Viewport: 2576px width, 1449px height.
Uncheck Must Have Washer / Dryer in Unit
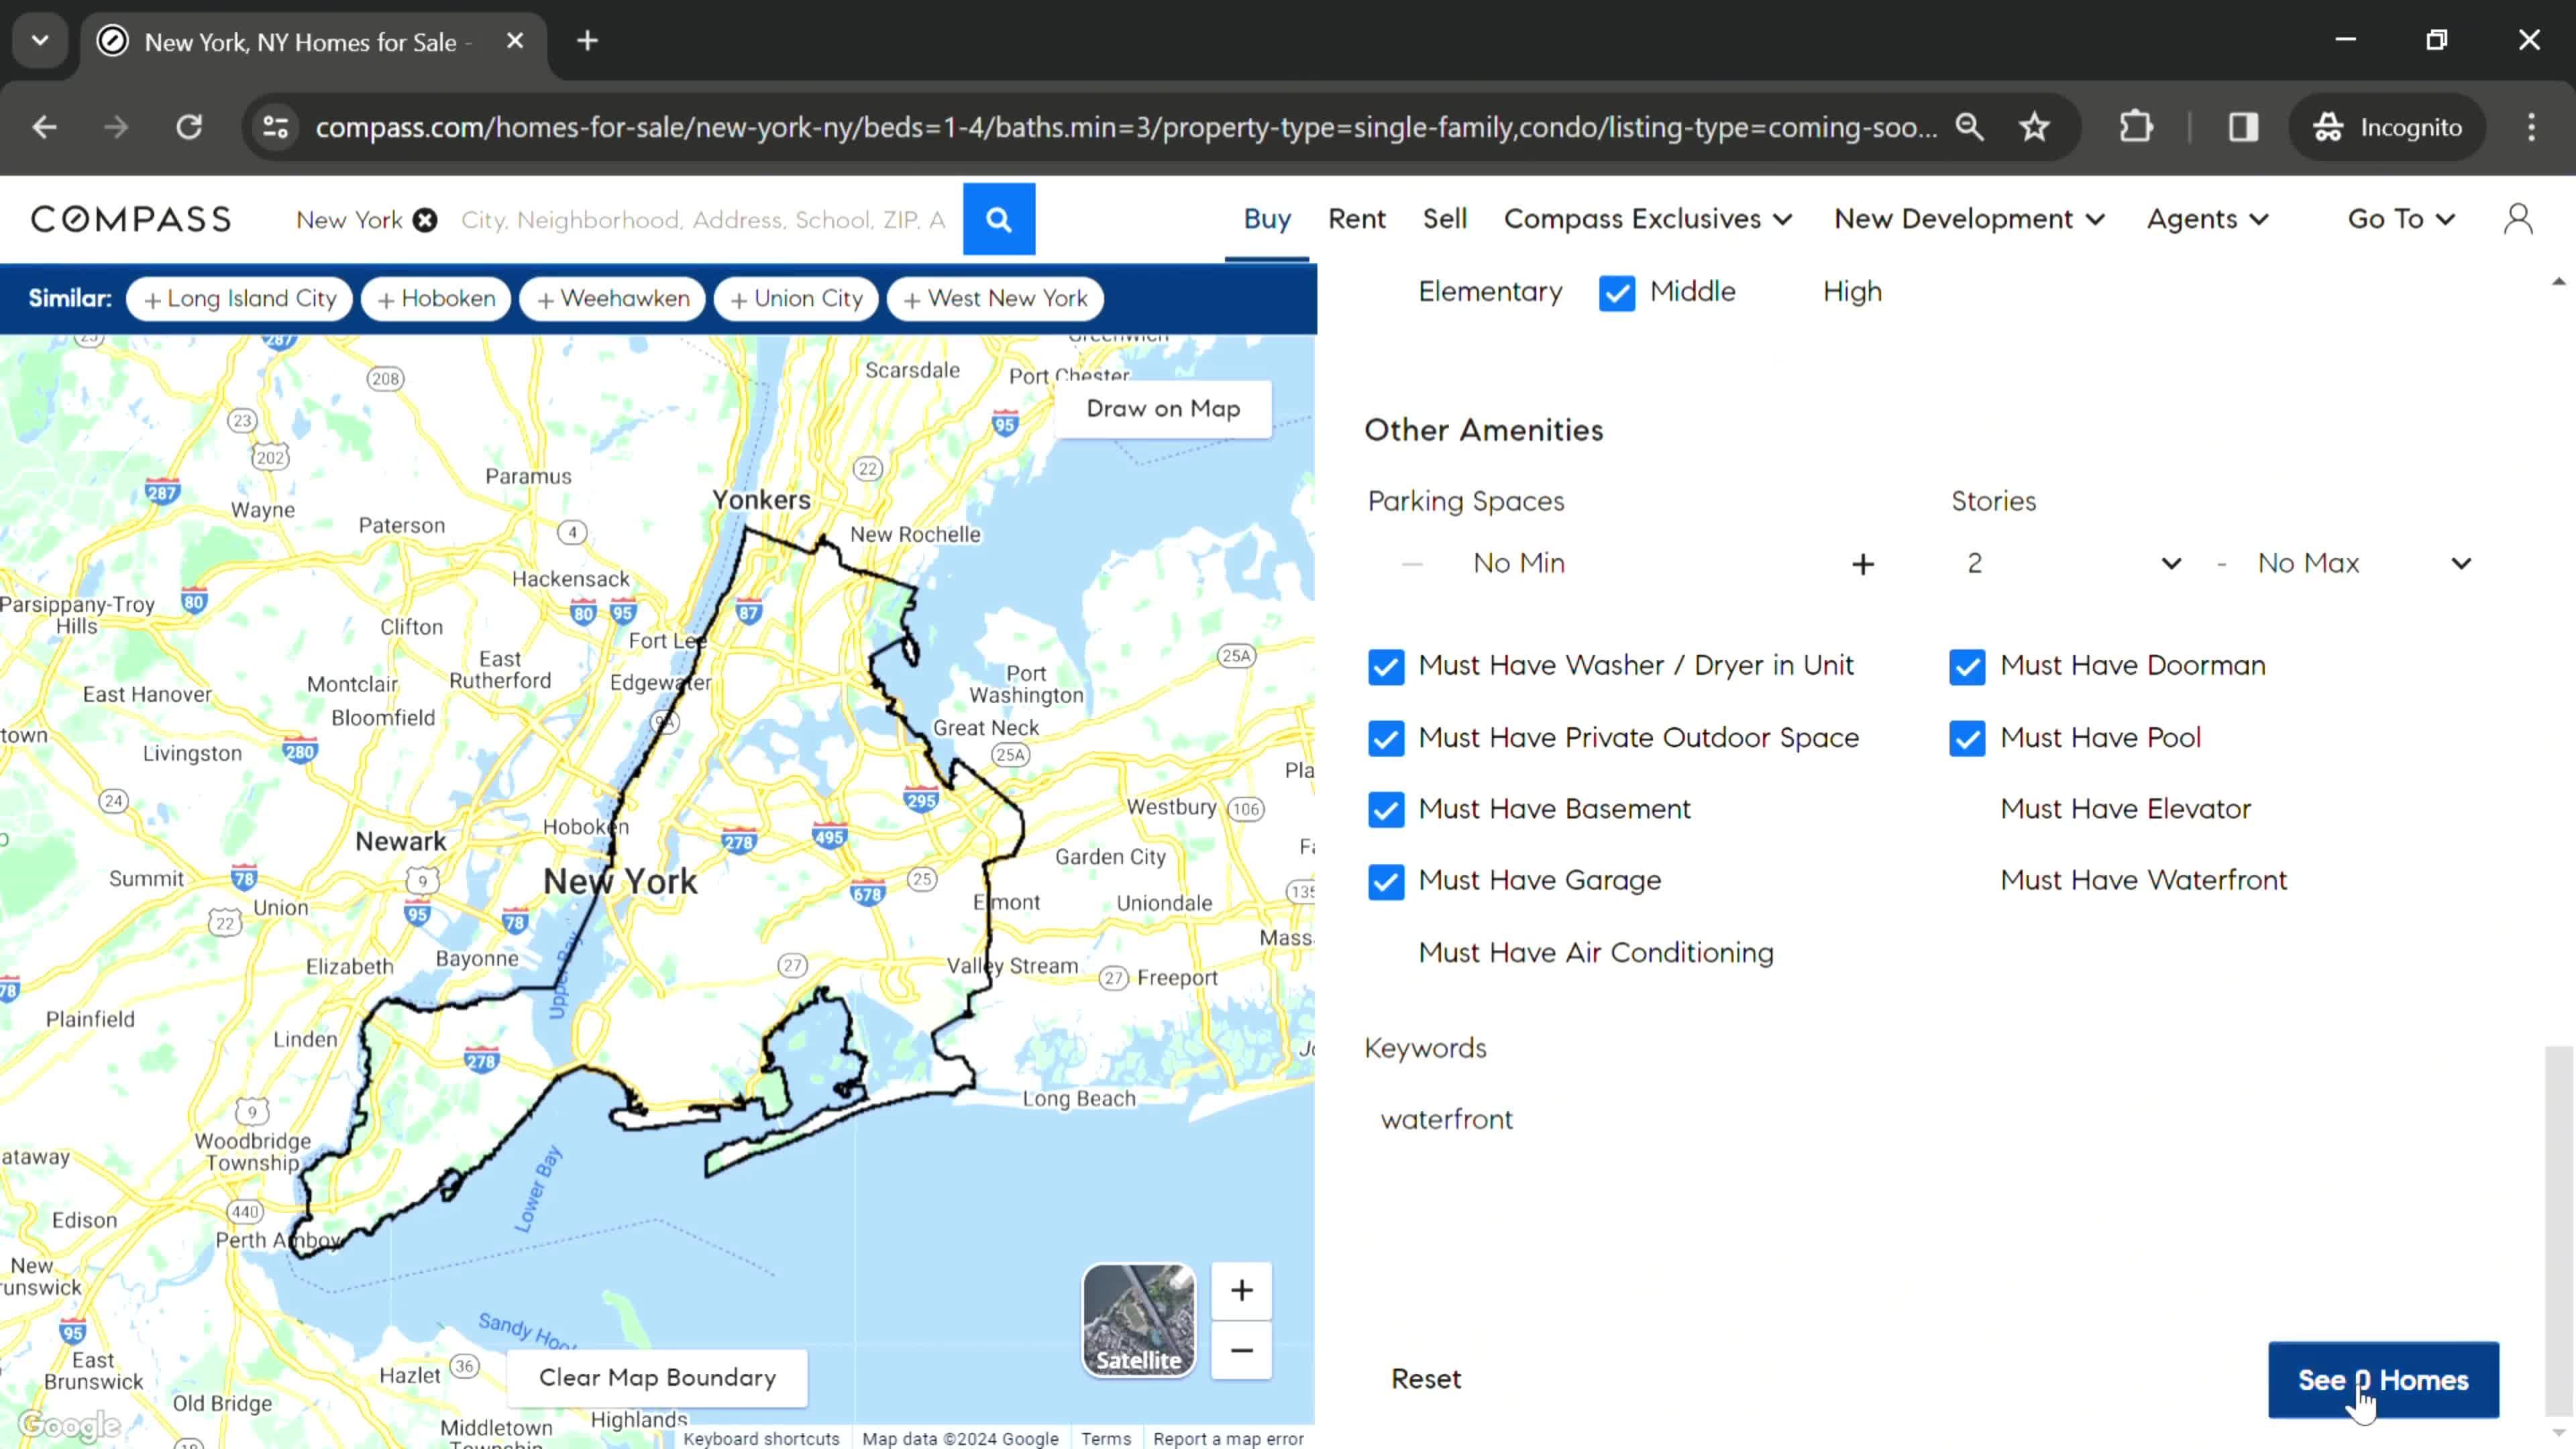1386,667
